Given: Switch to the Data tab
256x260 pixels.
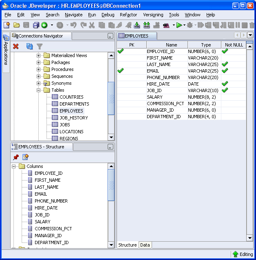Looking at the screenshot, I should (145, 245).
